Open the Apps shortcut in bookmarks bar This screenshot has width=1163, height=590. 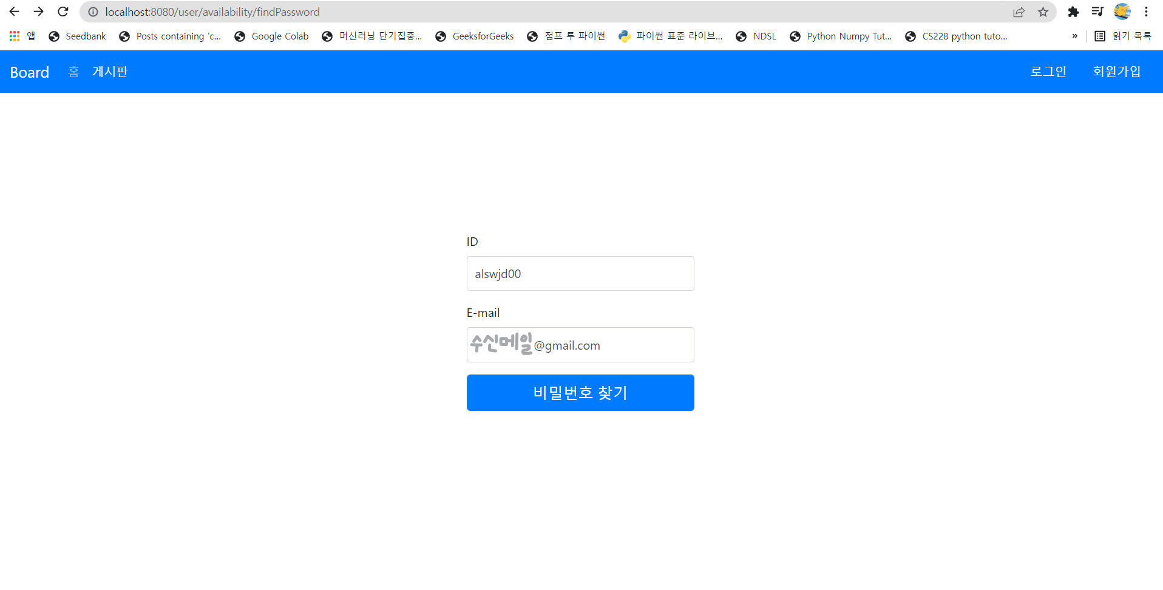pyautogui.click(x=22, y=36)
